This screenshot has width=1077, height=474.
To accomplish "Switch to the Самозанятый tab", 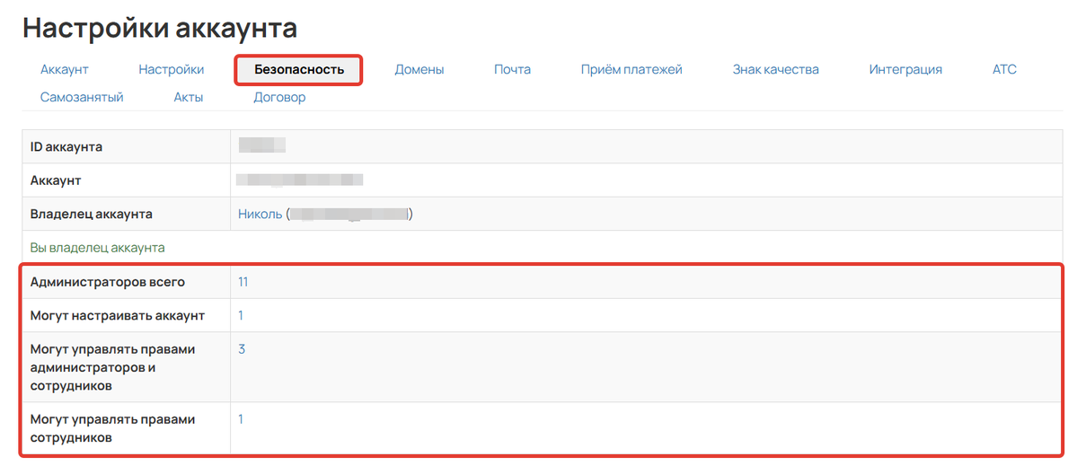I will [82, 97].
